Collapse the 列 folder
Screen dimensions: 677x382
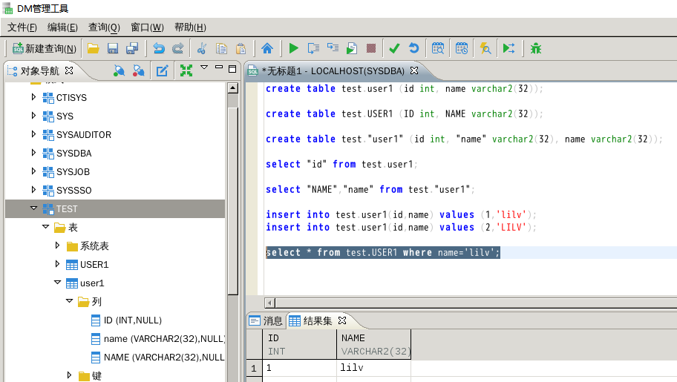click(x=70, y=301)
